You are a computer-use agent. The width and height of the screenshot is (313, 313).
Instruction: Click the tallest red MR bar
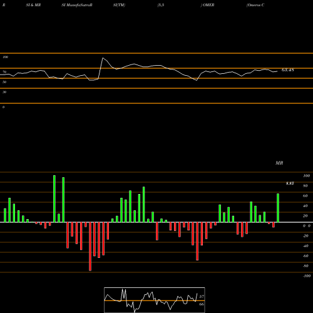[x=90, y=247]
